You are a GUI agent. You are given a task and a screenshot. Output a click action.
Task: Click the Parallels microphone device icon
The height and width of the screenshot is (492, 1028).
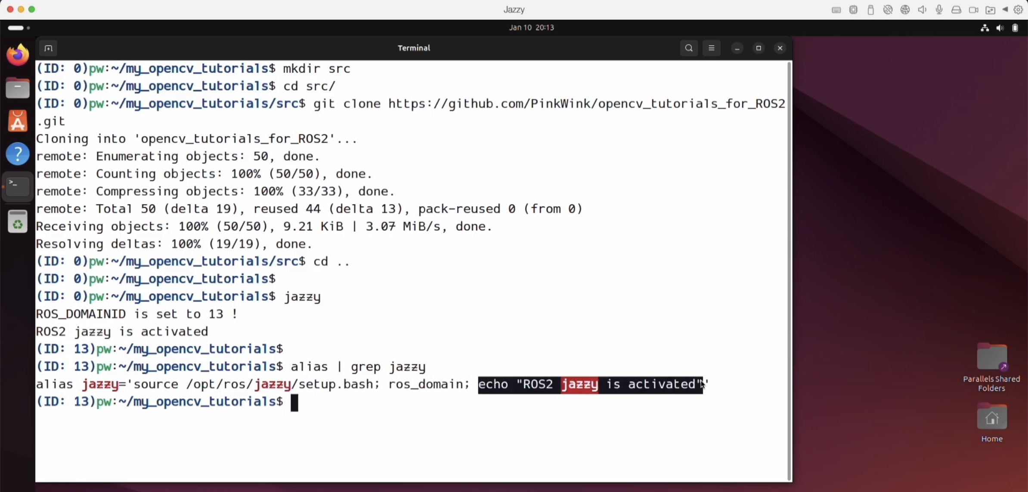coord(939,9)
